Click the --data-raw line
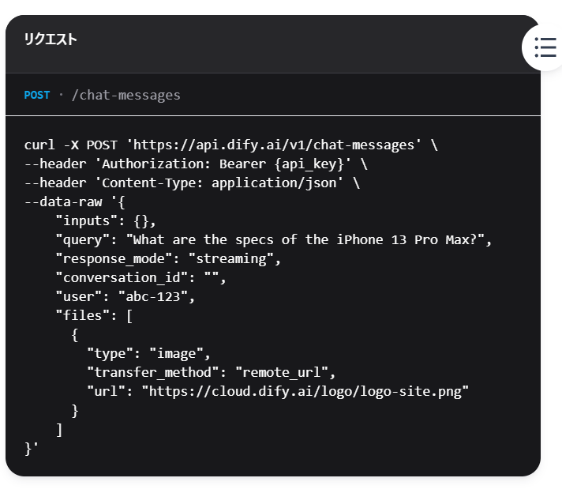This screenshot has width=562, height=493. coord(75,202)
